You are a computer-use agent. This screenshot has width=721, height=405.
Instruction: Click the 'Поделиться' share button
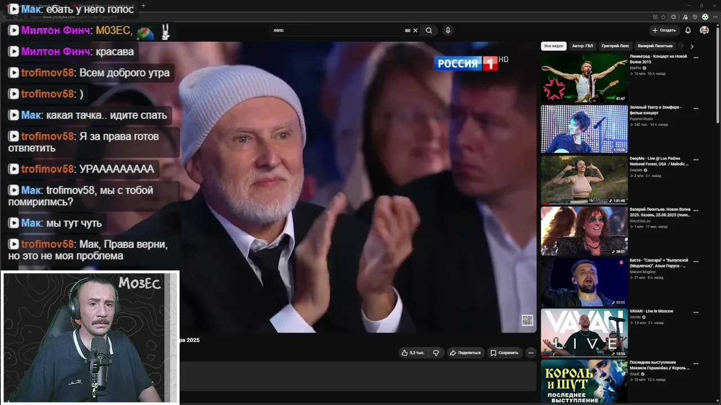[x=465, y=353]
